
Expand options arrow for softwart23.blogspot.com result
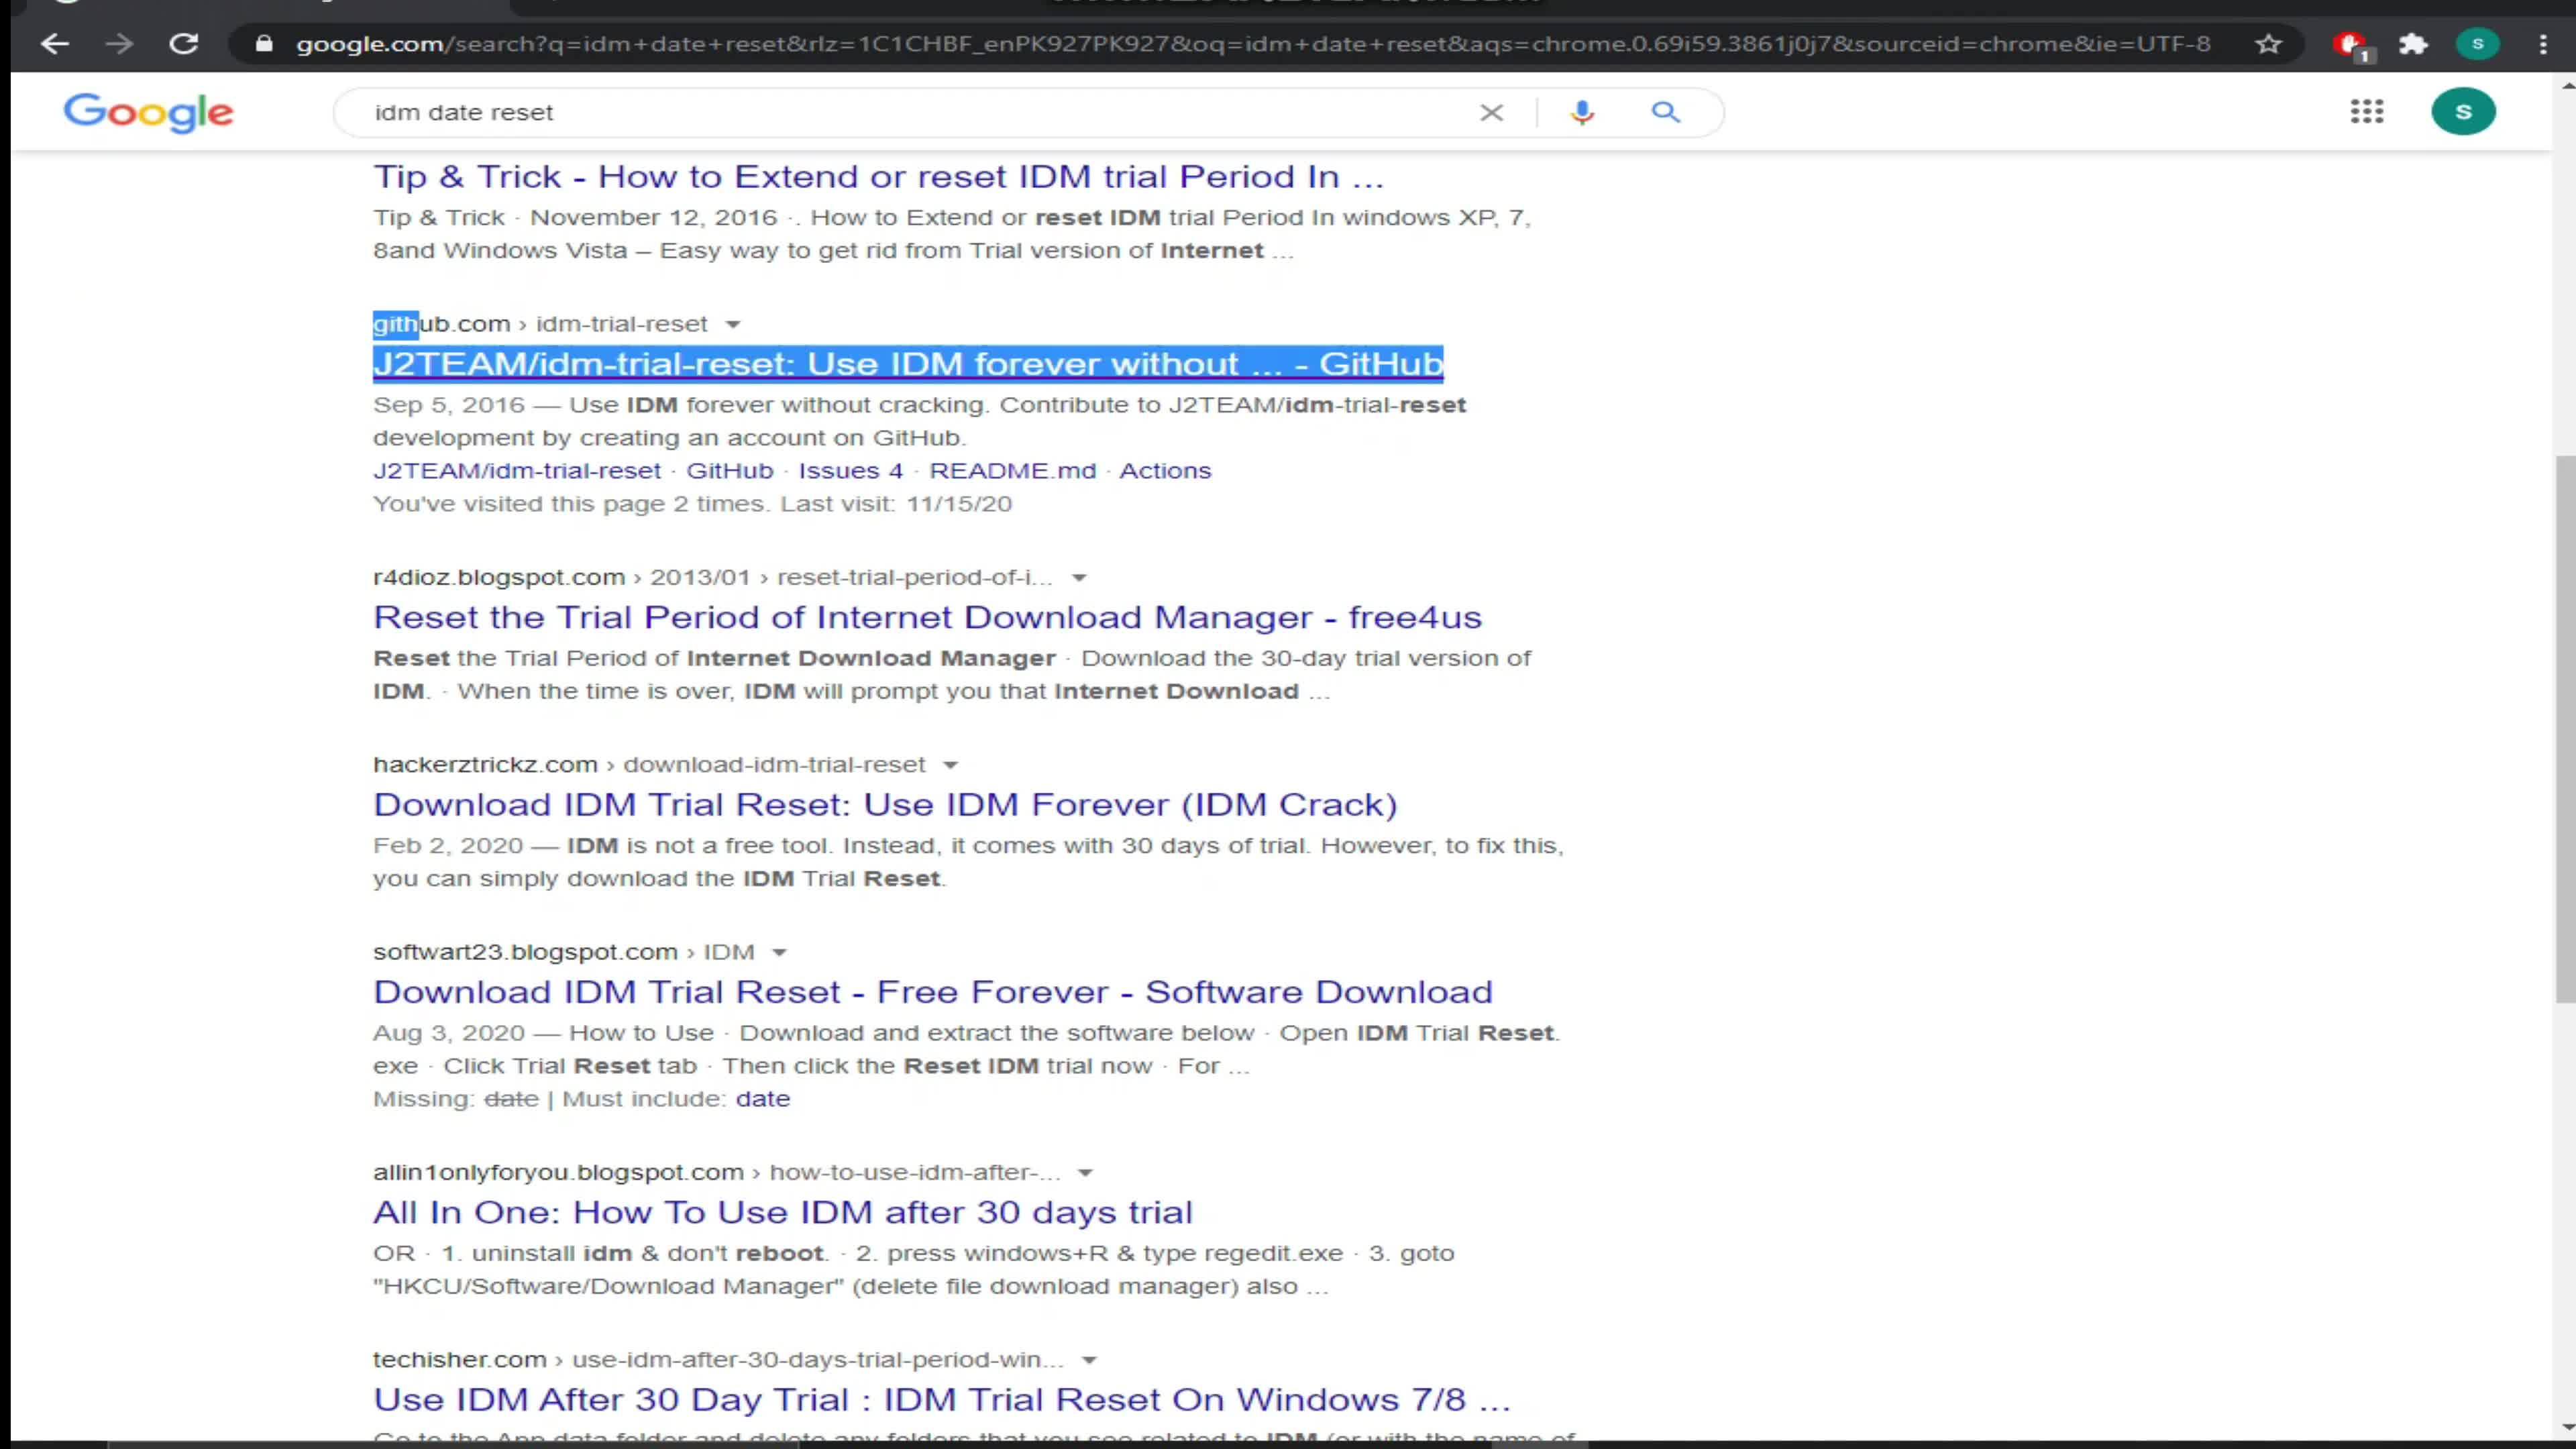point(780,953)
